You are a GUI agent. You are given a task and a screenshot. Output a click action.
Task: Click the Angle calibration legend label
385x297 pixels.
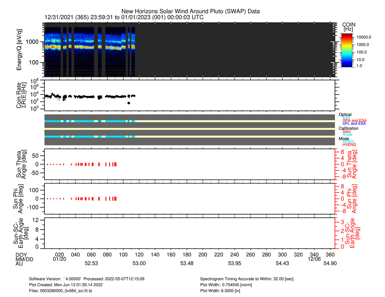tap(348, 135)
